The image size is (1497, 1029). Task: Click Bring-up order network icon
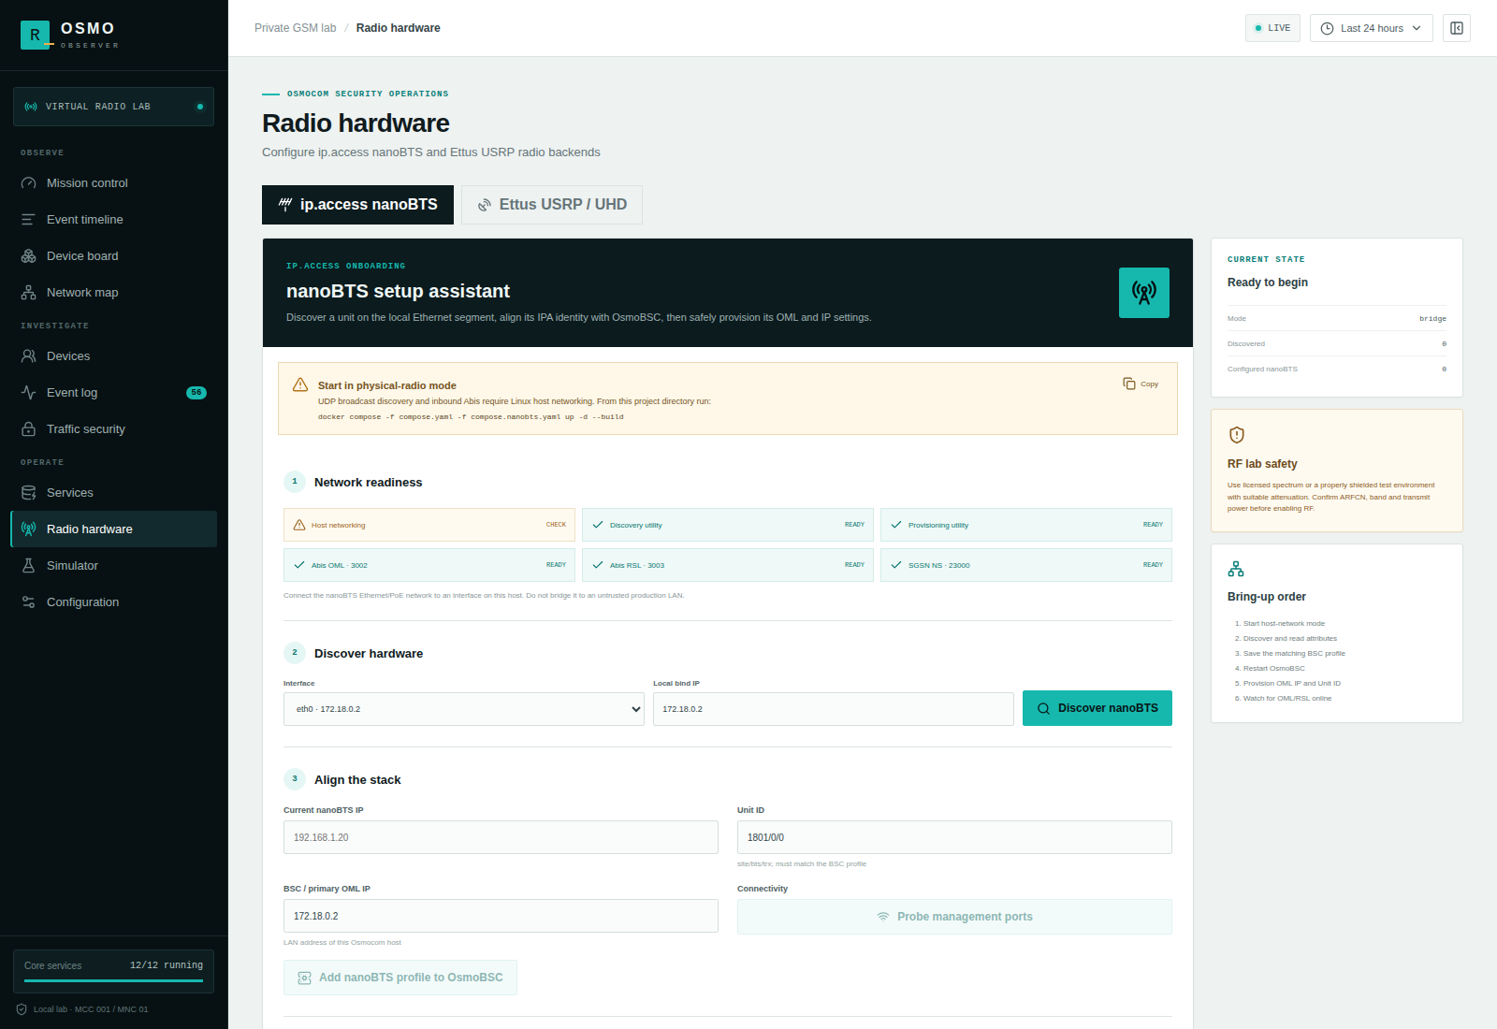(x=1236, y=569)
